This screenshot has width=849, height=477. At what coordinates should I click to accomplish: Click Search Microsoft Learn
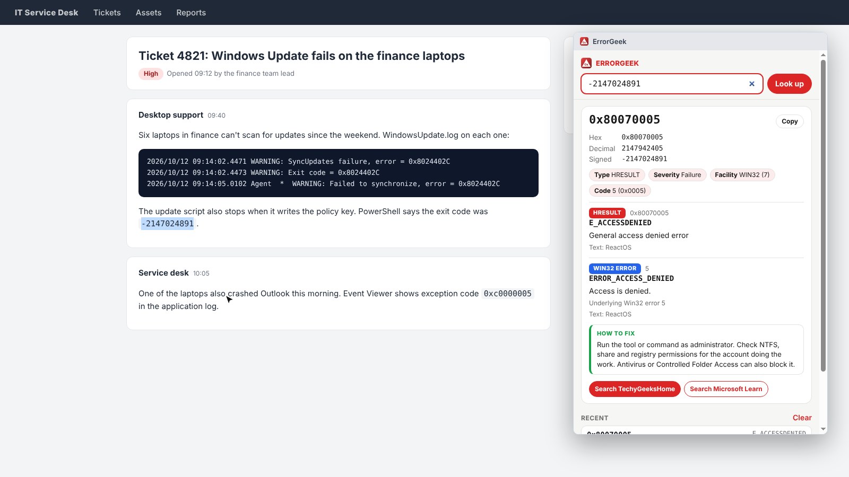[x=726, y=389]
